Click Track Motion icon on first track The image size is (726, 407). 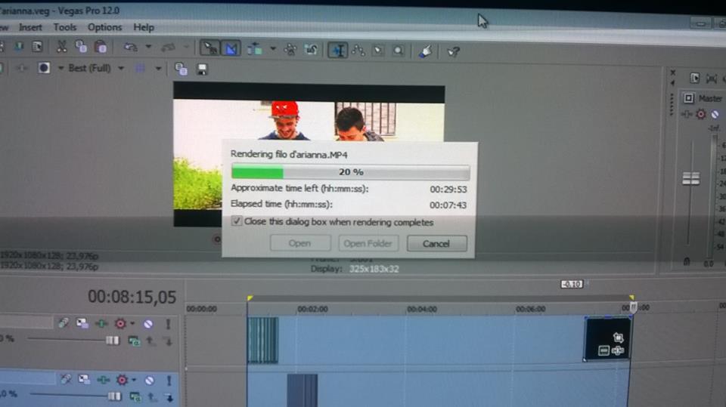tap(82, 323)
